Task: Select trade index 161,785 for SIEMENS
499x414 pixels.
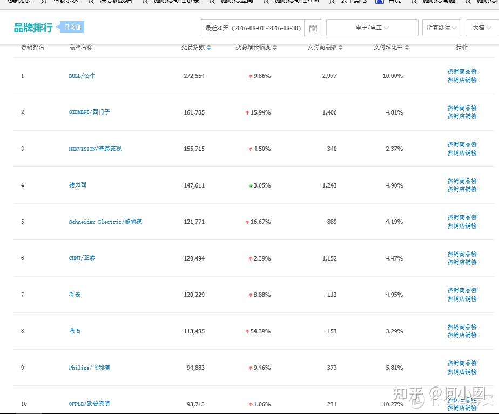Action: (x=194, y=112)
